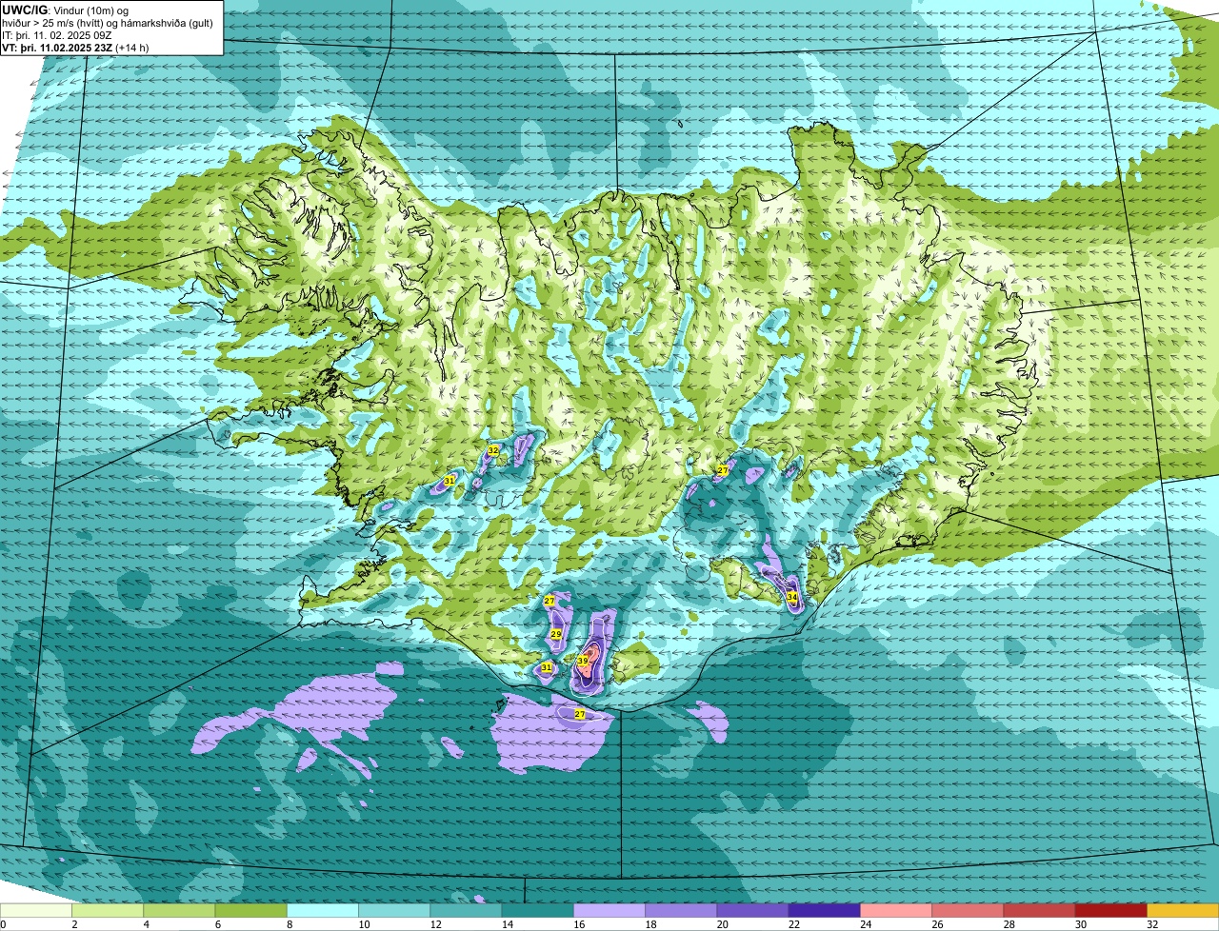Click the legend scale value 2
The height and width of the screenshot is (931, 1219).
(x=73, y=924)
